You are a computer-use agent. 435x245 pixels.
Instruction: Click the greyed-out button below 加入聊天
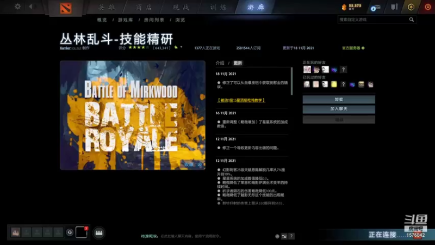coord(339,120)
